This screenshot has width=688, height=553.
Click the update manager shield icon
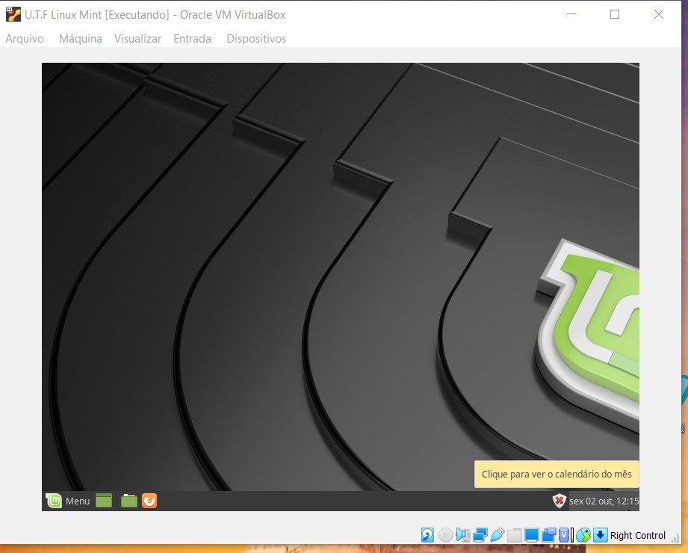click(559, 501)
